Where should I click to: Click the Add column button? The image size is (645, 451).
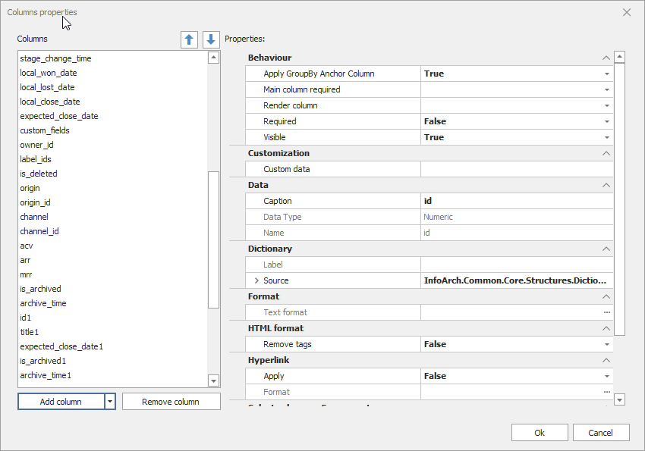pos(61,402)
